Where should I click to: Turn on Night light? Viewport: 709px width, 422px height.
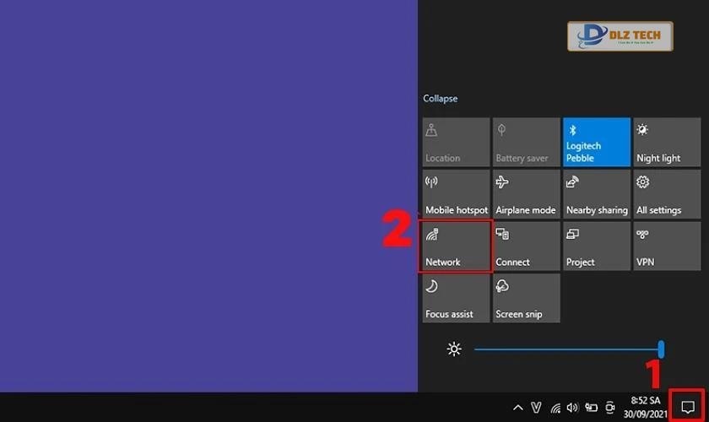coord(667,142)
